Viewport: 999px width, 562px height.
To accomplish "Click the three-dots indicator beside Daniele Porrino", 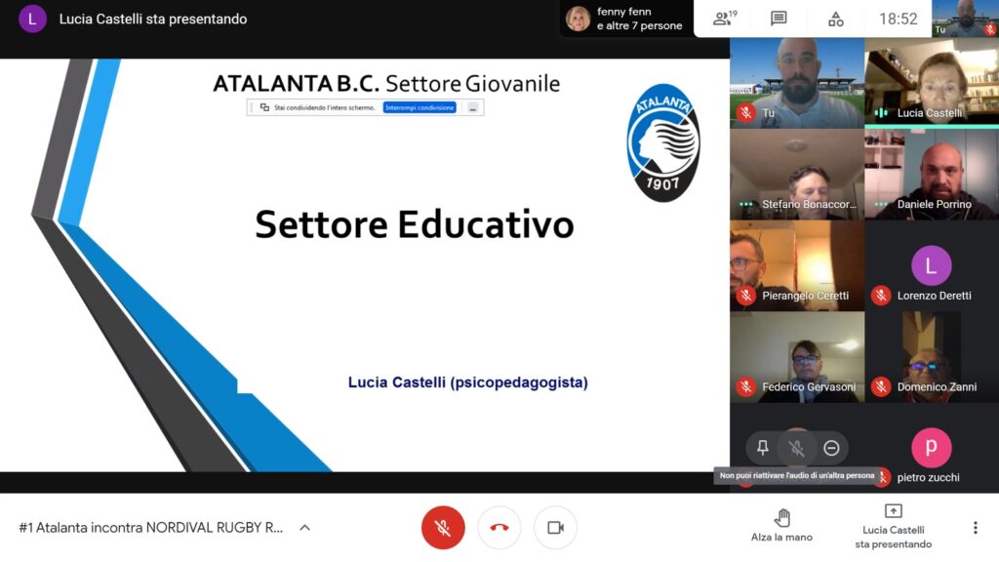I will [881, 205].
